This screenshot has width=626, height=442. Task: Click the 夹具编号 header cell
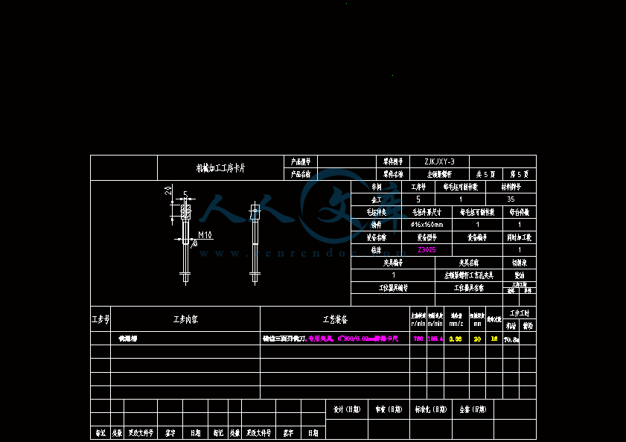(x=393, y=263)
